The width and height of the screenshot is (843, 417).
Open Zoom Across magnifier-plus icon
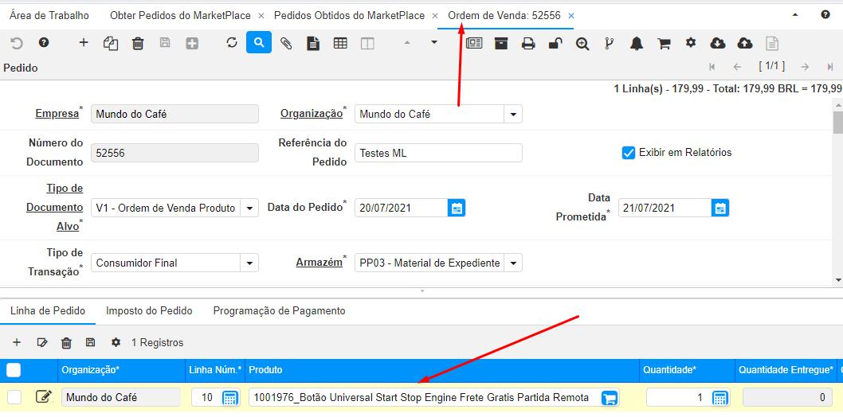coord(582,44)
